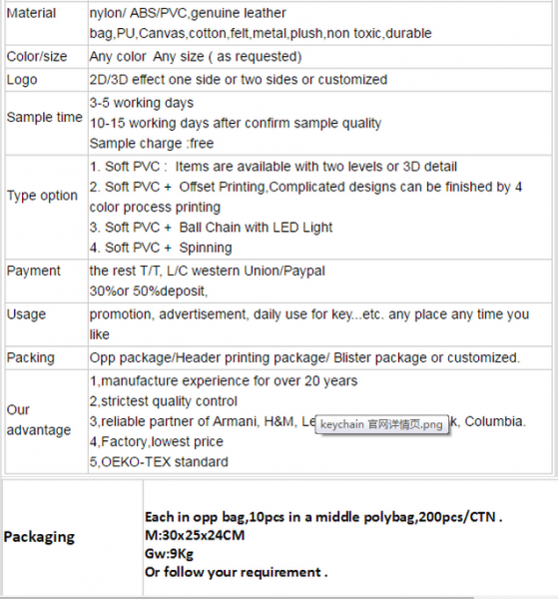Click the Our advantage label
This screenshot has width=558, height=599.
pyautogui.click(x=39, y=420)
